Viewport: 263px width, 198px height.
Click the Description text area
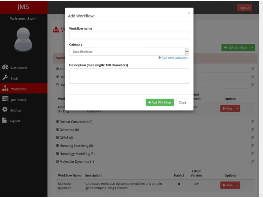[x=129, y=76]
